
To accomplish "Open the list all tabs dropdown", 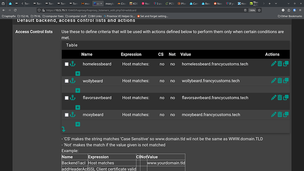I will [276, 4].
